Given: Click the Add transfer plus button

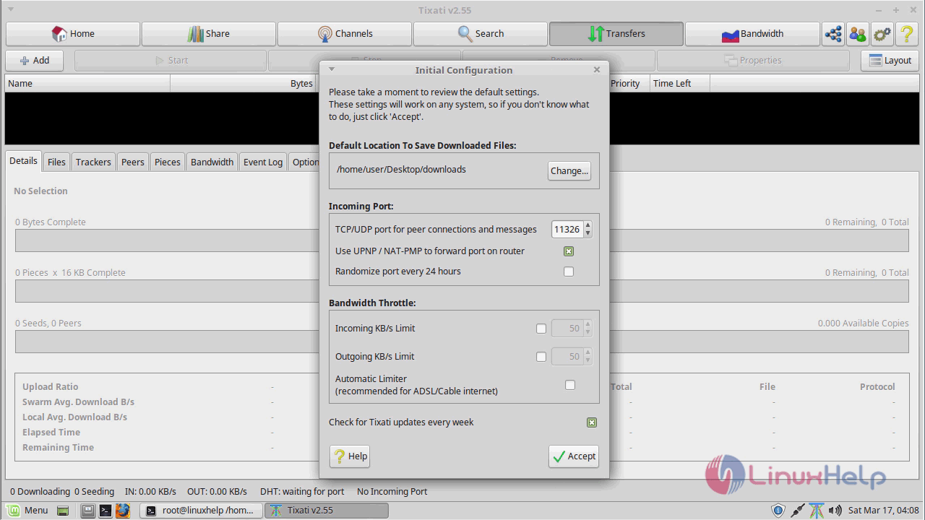Looking at the screenshot, I should pyautogui.click(x=35, y=61).
